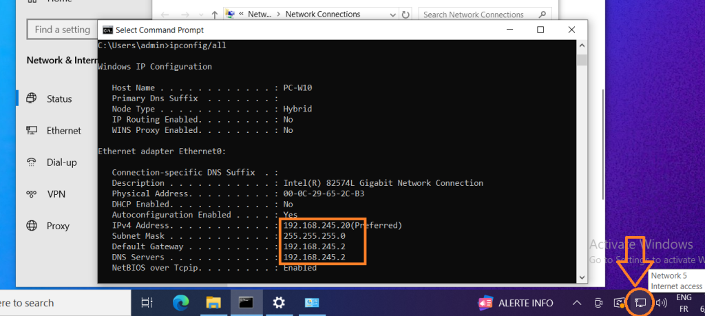Click the Task View taskbar icon

click(147, 302)
